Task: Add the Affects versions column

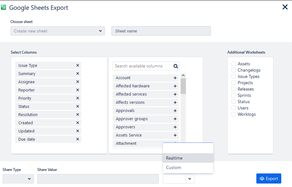Action: click(x=175, y=102)
